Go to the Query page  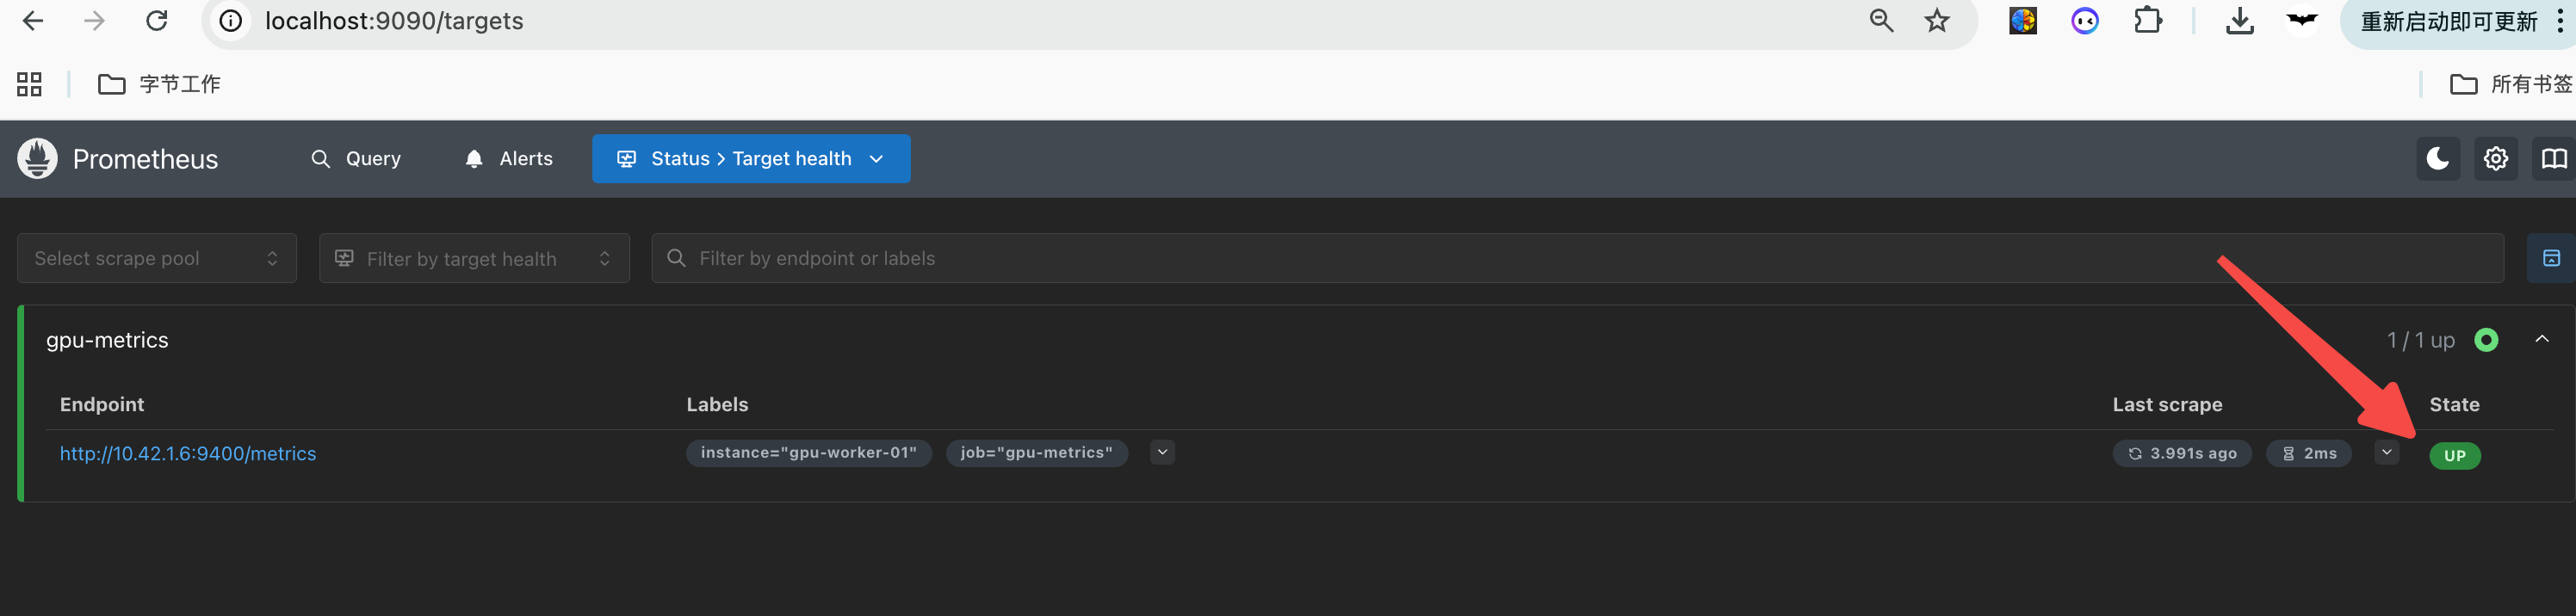356,159
